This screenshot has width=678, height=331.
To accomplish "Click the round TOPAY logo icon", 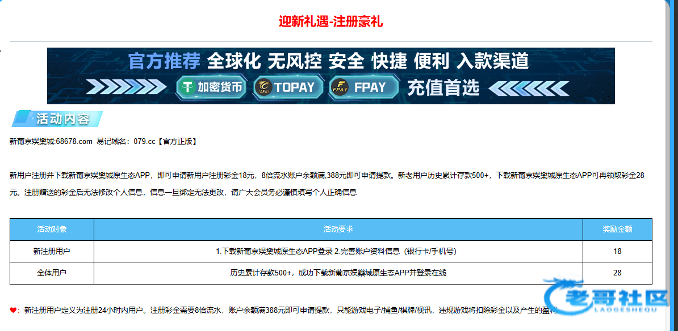I will (263, 87).
